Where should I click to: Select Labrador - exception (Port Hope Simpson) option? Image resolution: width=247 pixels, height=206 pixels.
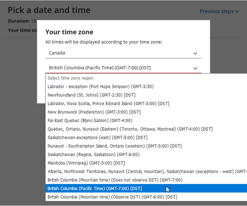146,87
